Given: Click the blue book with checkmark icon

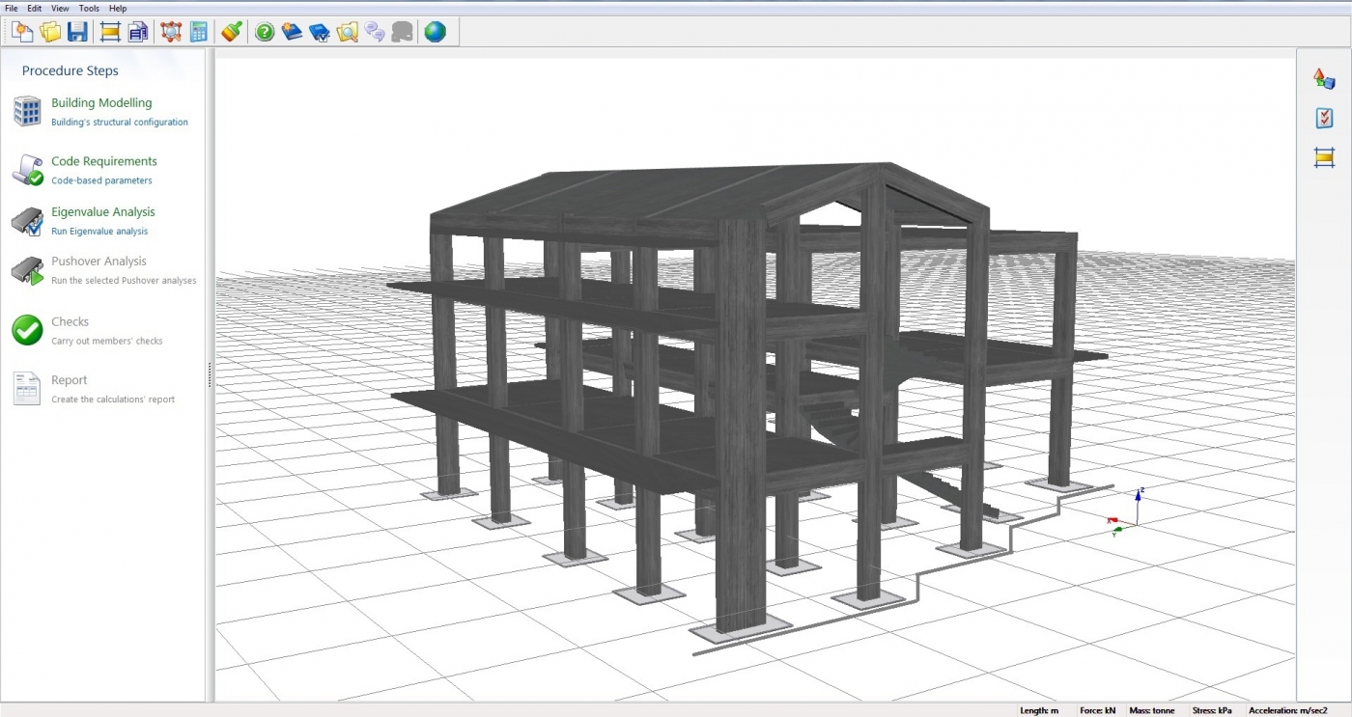Looking at the screenshot, I should coord(320,32).
